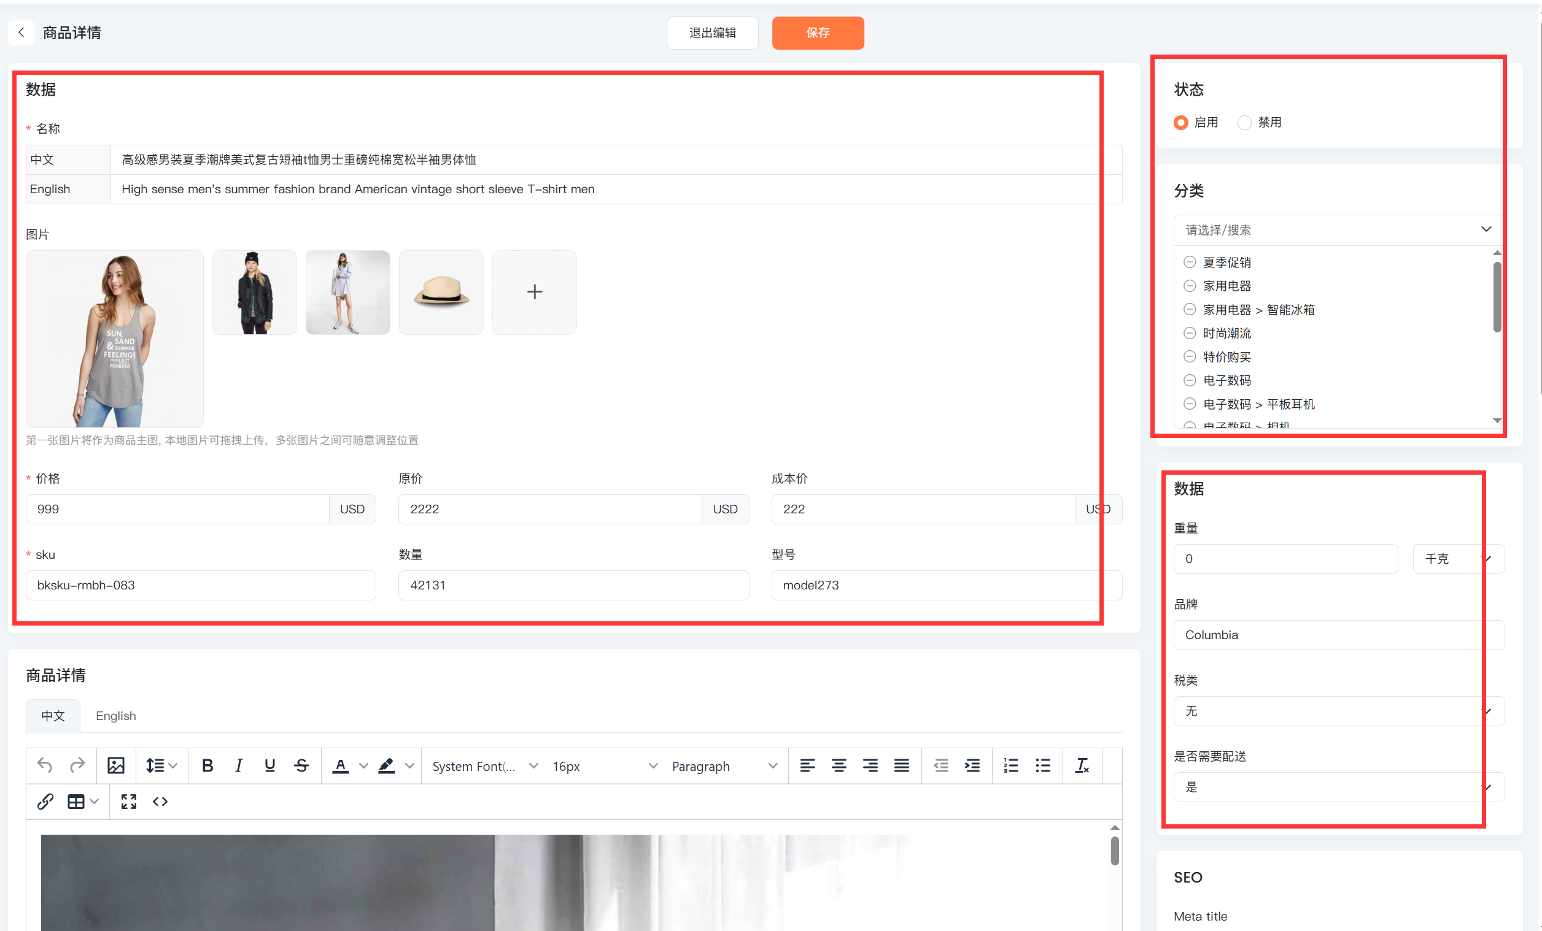Insert a link with chain icon

click(x=45, y=802)
